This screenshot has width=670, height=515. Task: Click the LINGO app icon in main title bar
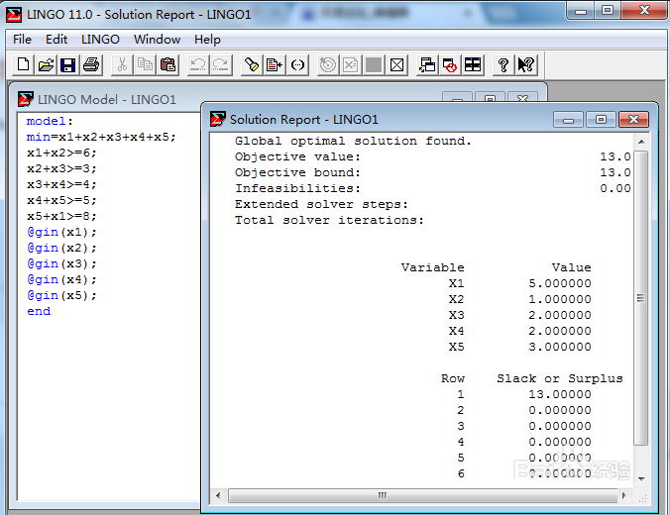[14, 15]
